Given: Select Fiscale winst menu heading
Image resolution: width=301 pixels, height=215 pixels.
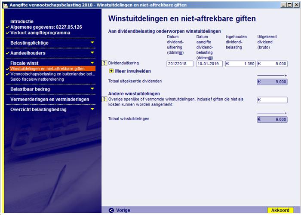Looking at the screenshot, I should pos(25,63).
